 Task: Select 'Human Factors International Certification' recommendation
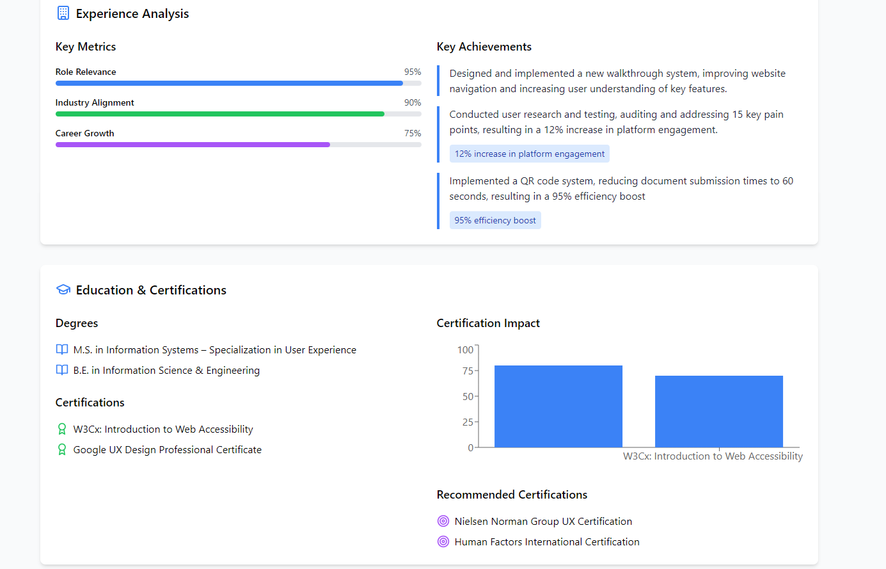pyautogui.click(x=547, y=541)
